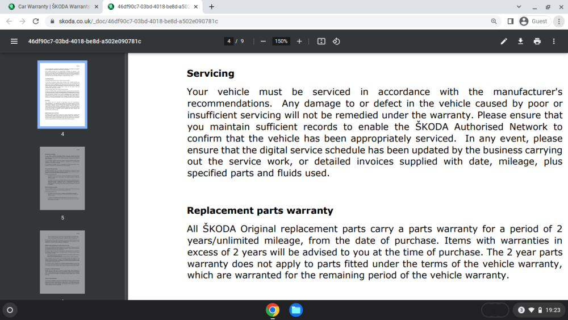Go back to previous page
Image resolution: width=568 pixels, height=320 pixels.
pos(9,22)
